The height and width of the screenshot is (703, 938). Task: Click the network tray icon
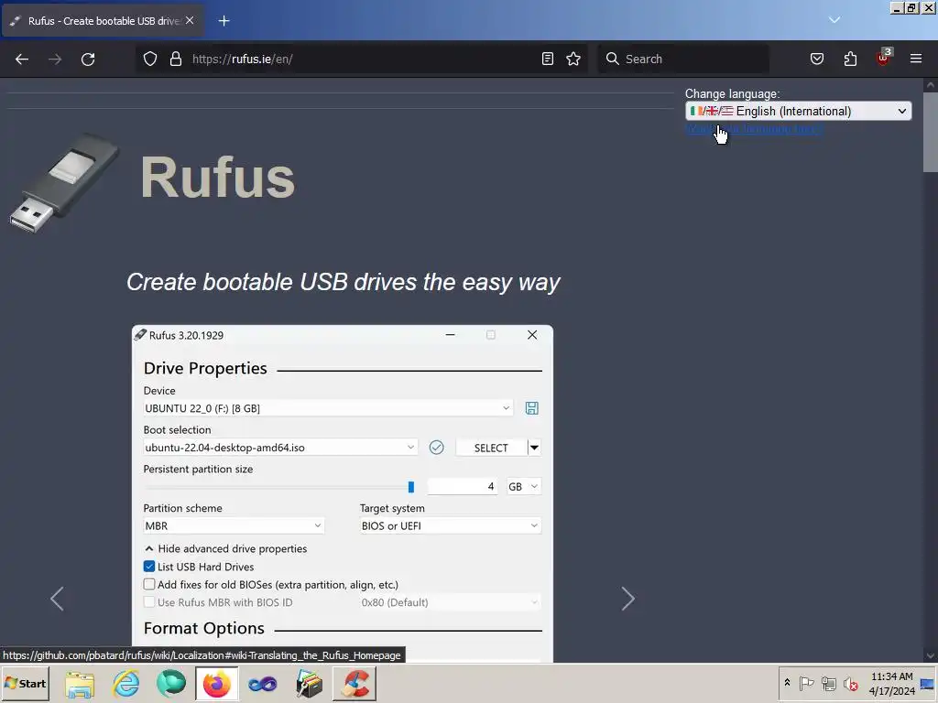(x=828, y=683)
